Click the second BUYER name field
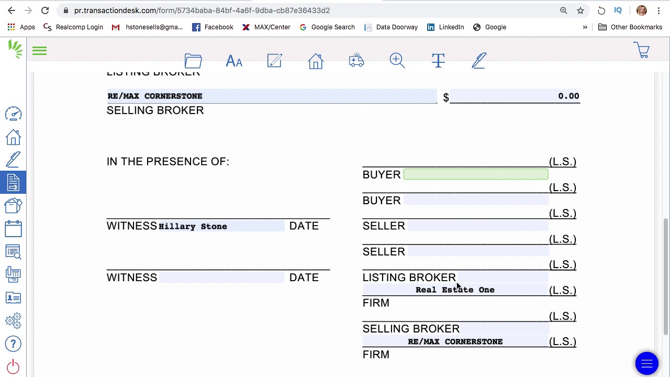 476,200
